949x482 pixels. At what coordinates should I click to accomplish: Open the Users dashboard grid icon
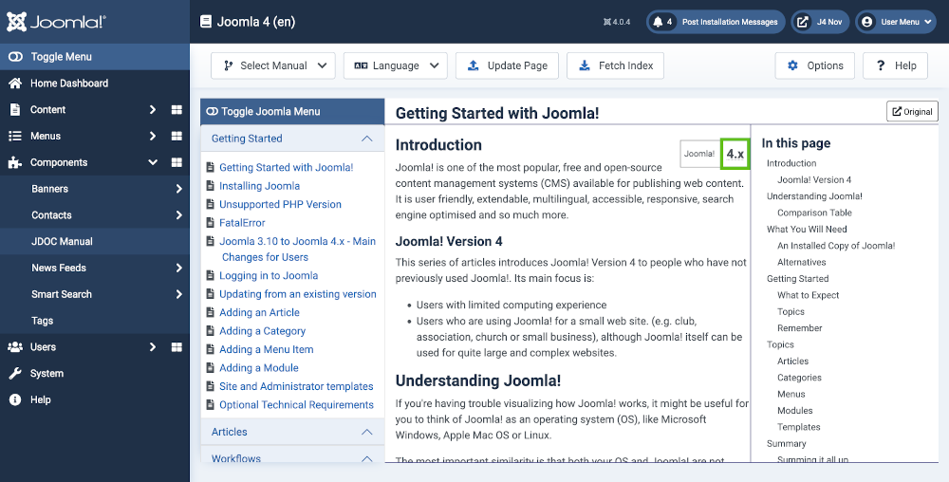coord(177,347)
